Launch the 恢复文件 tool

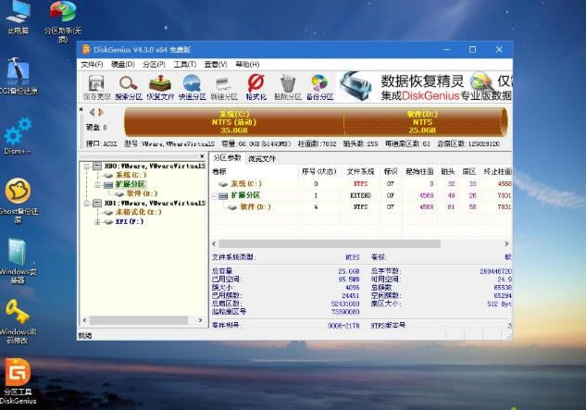(160, 87)
